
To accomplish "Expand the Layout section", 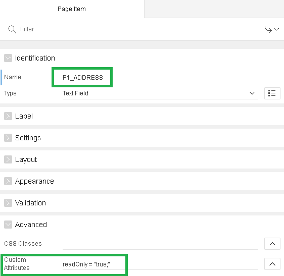I will (x=8, y=159).
